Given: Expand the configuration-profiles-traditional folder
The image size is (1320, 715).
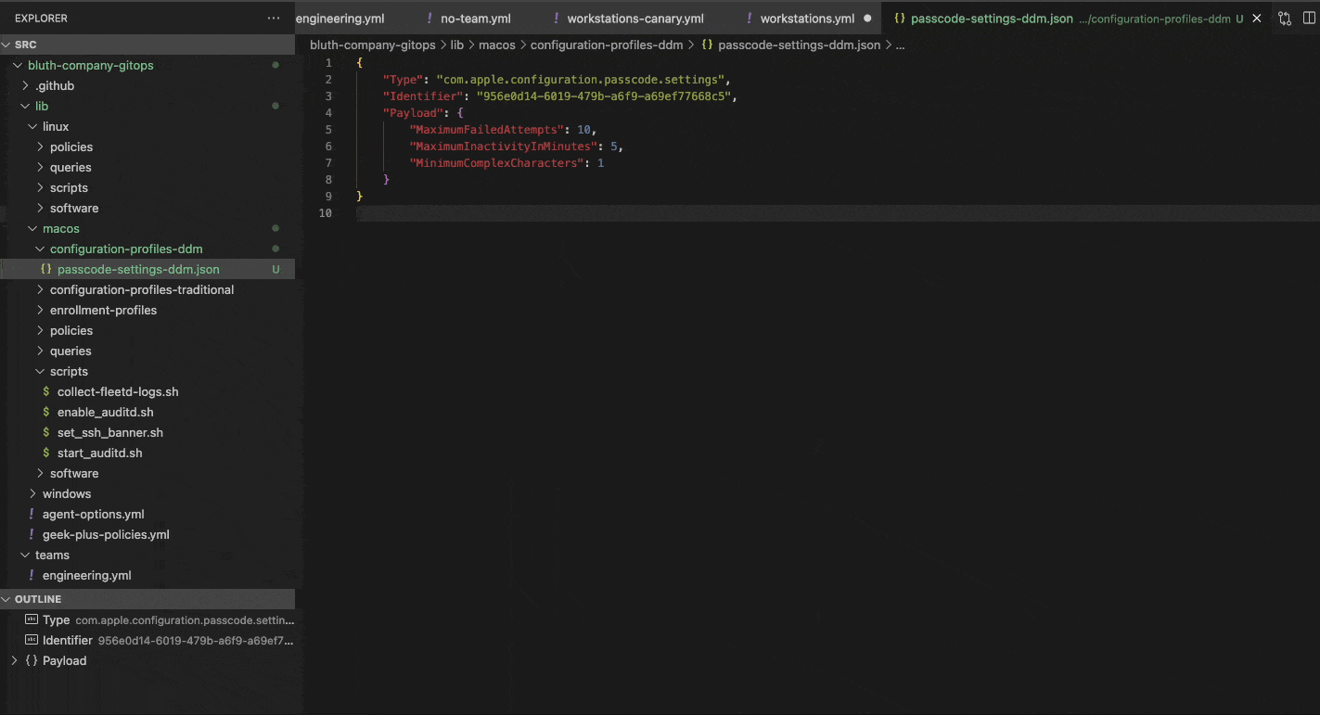Looking at the screenshot, I should [40, 289].
